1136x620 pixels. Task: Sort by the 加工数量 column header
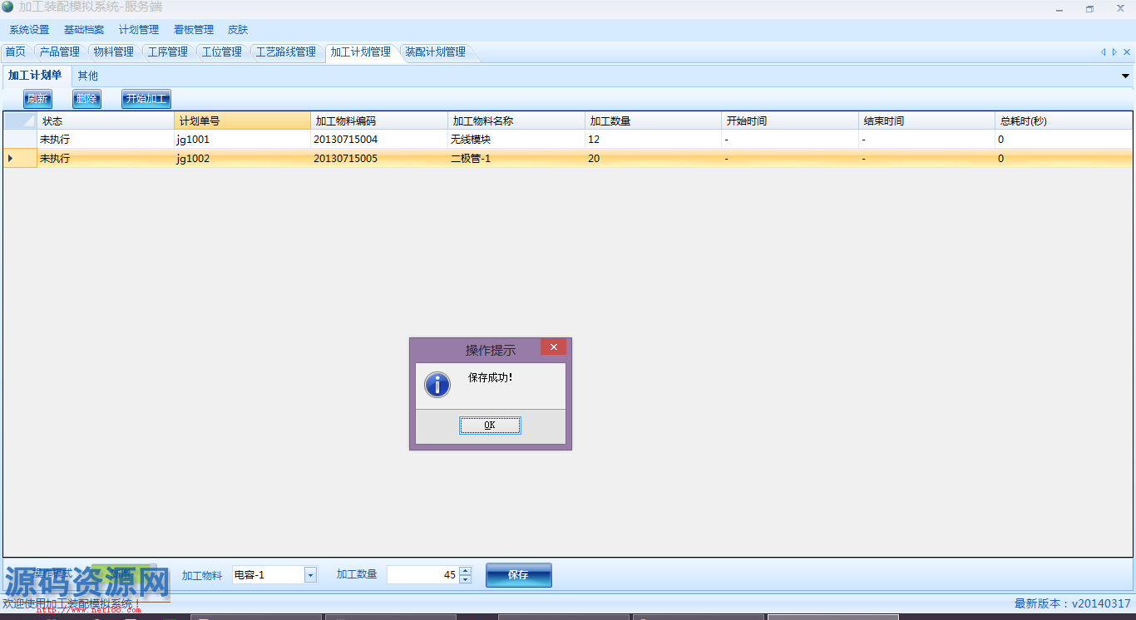(x=653, y=121)
